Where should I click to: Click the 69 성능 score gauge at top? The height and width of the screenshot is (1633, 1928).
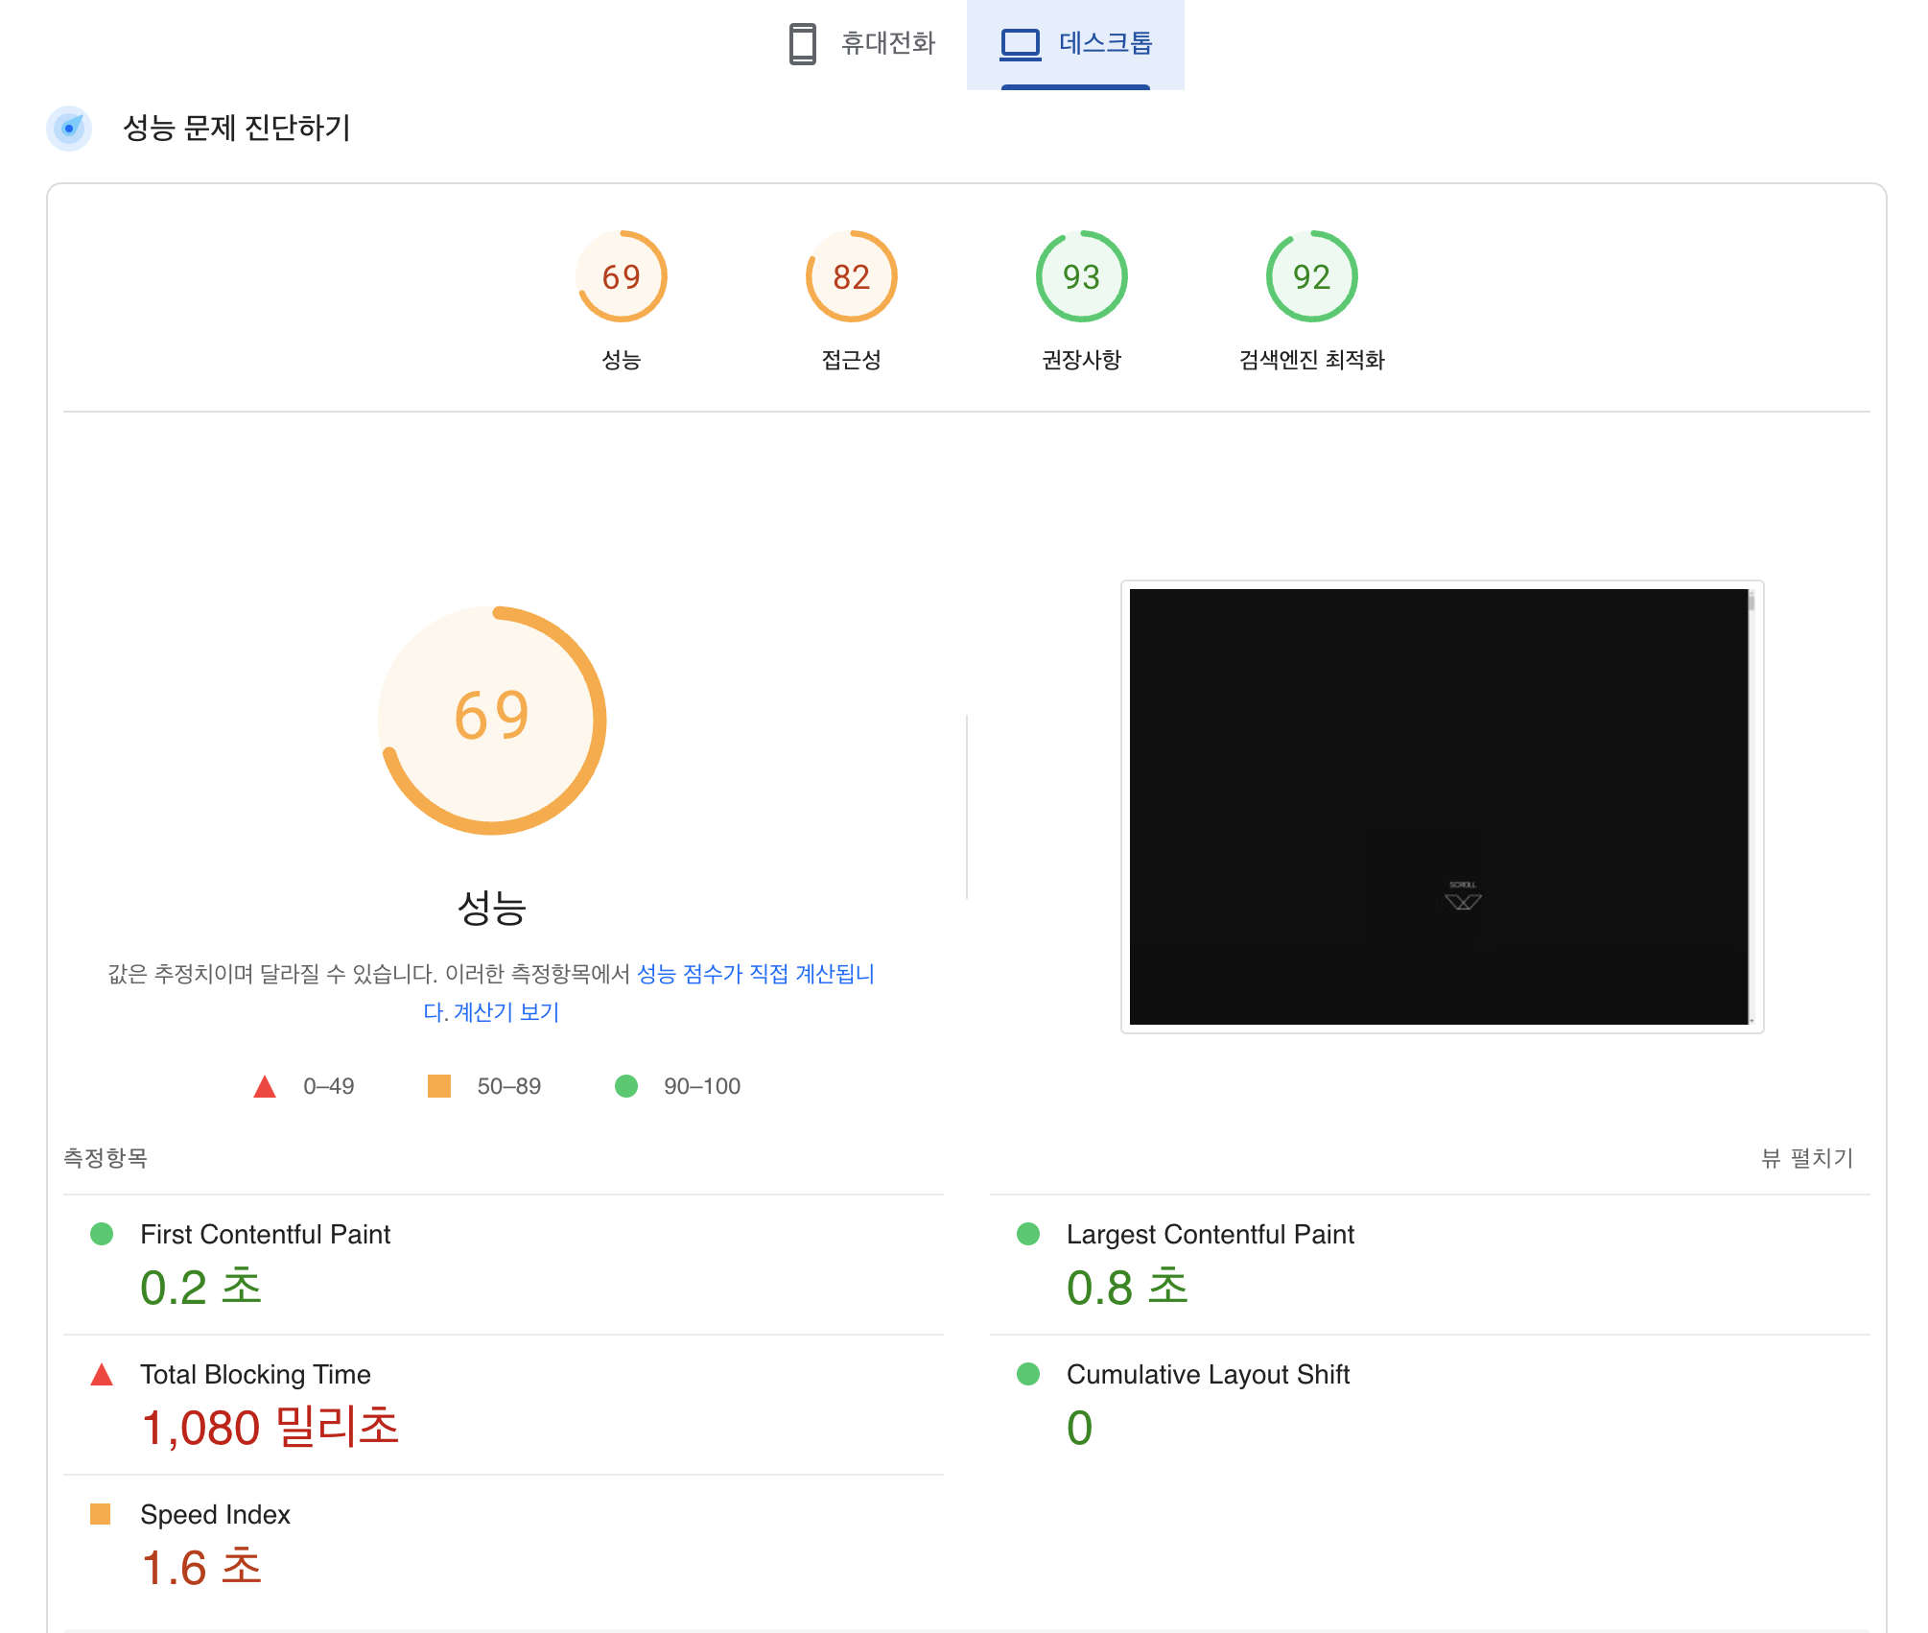tap(621, 277)
